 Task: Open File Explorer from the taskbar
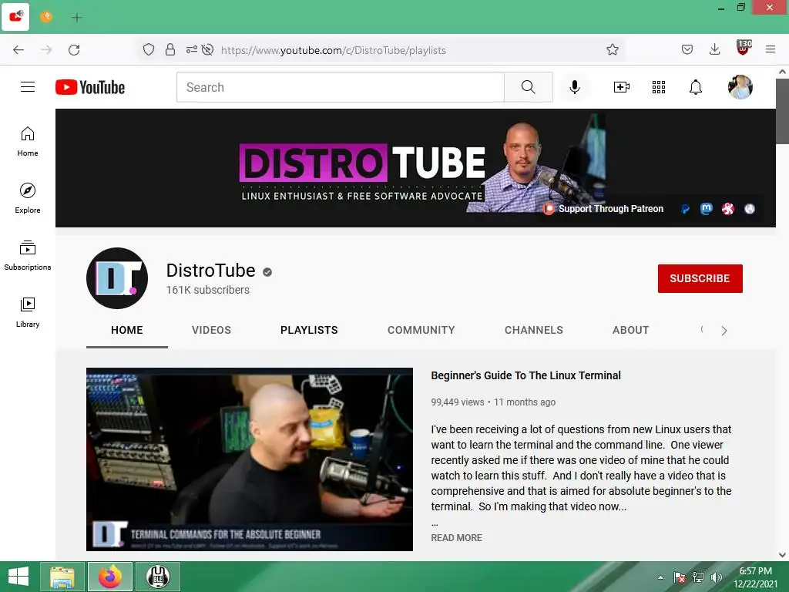[x=62, y=577]
